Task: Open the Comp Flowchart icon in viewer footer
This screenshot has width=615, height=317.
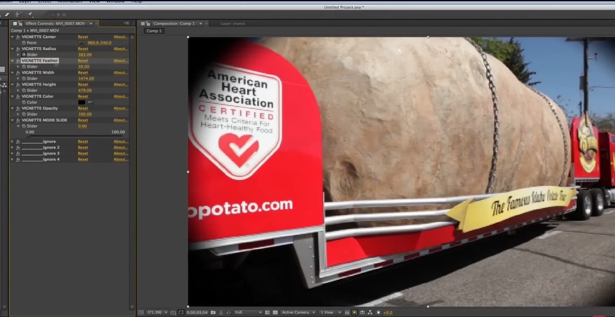Action: coord(370,313)
